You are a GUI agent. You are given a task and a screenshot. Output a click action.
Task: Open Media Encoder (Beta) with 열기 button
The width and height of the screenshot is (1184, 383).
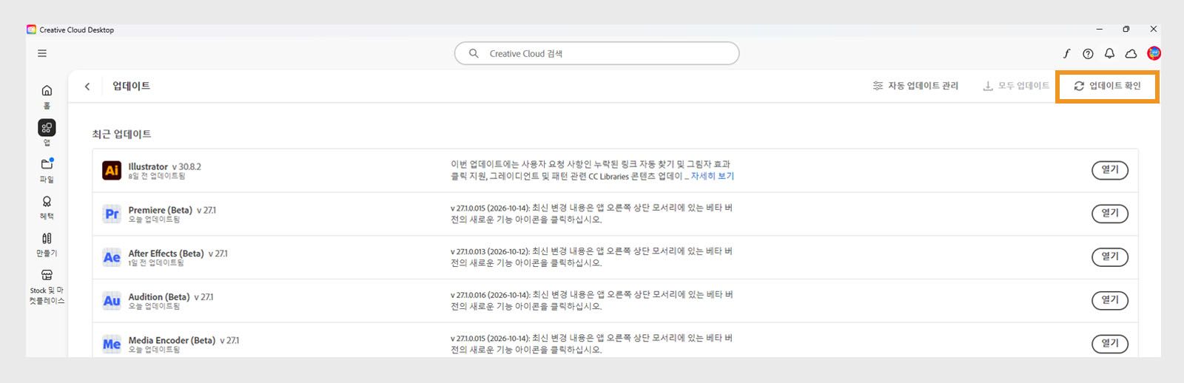click(1110, 344)
